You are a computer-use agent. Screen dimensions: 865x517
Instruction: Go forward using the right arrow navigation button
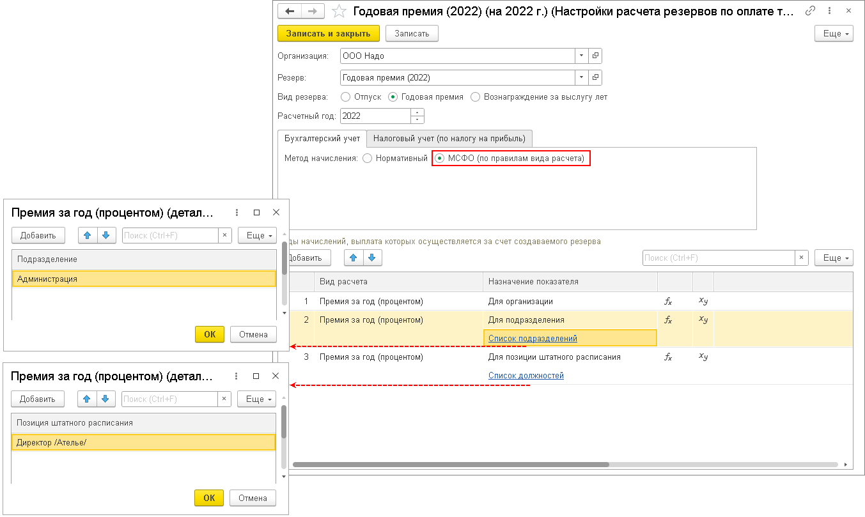(313, 11)
